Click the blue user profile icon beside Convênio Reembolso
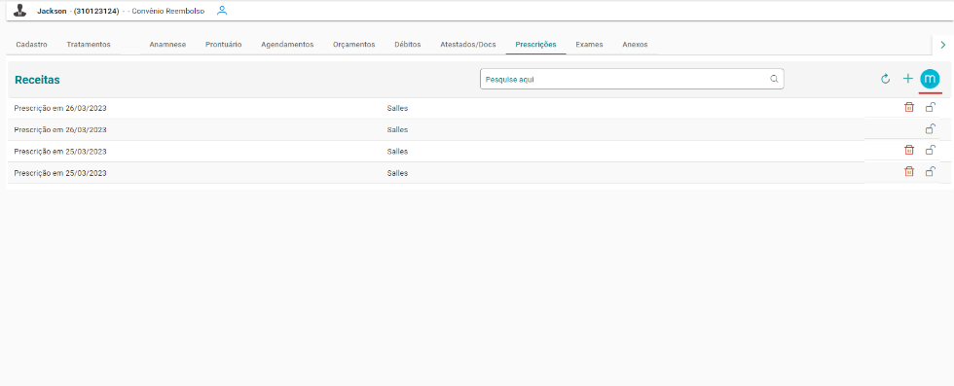Image resolution: width=954 pixels, height=386 pixels. [x=222, y=11]
